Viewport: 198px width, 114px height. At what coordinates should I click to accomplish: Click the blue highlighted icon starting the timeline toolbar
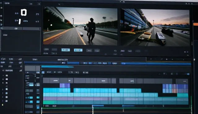43,72
